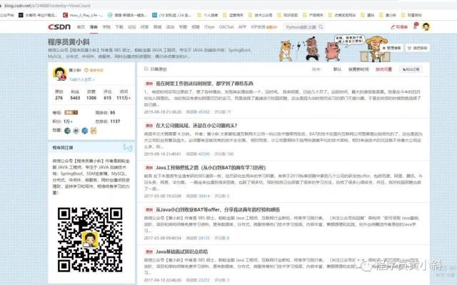Viewport: 457px width, 285px height.
Task: Open post 在大公司做凤尾，还是在小公司做鸡头
Action: (x=196, y=126)
